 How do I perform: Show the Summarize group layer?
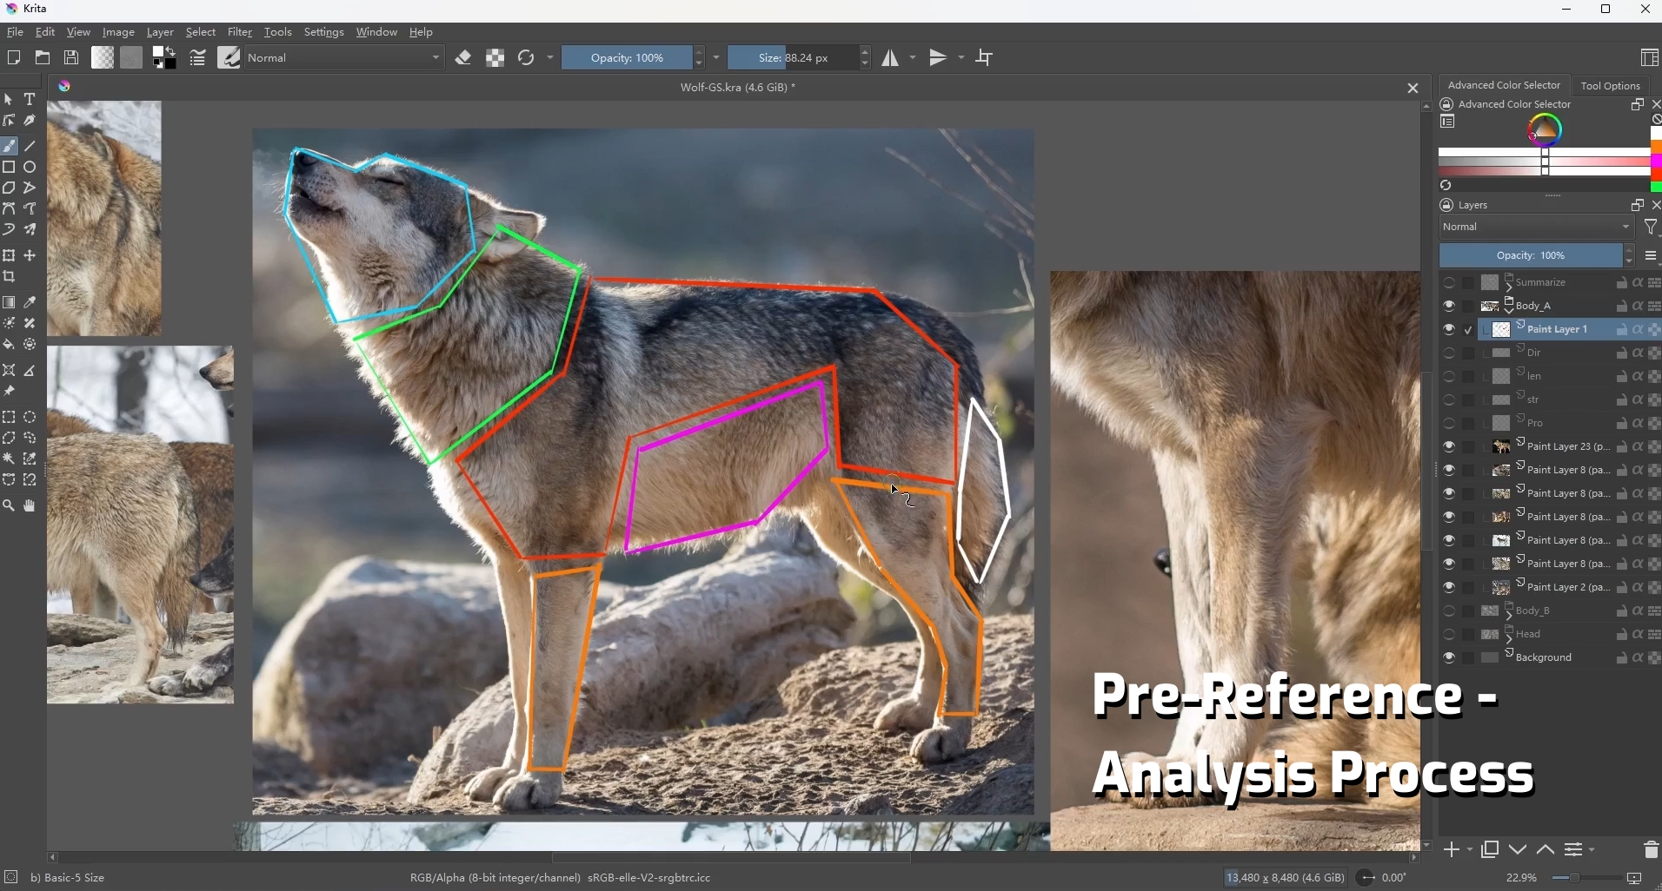pos(1449,283)
